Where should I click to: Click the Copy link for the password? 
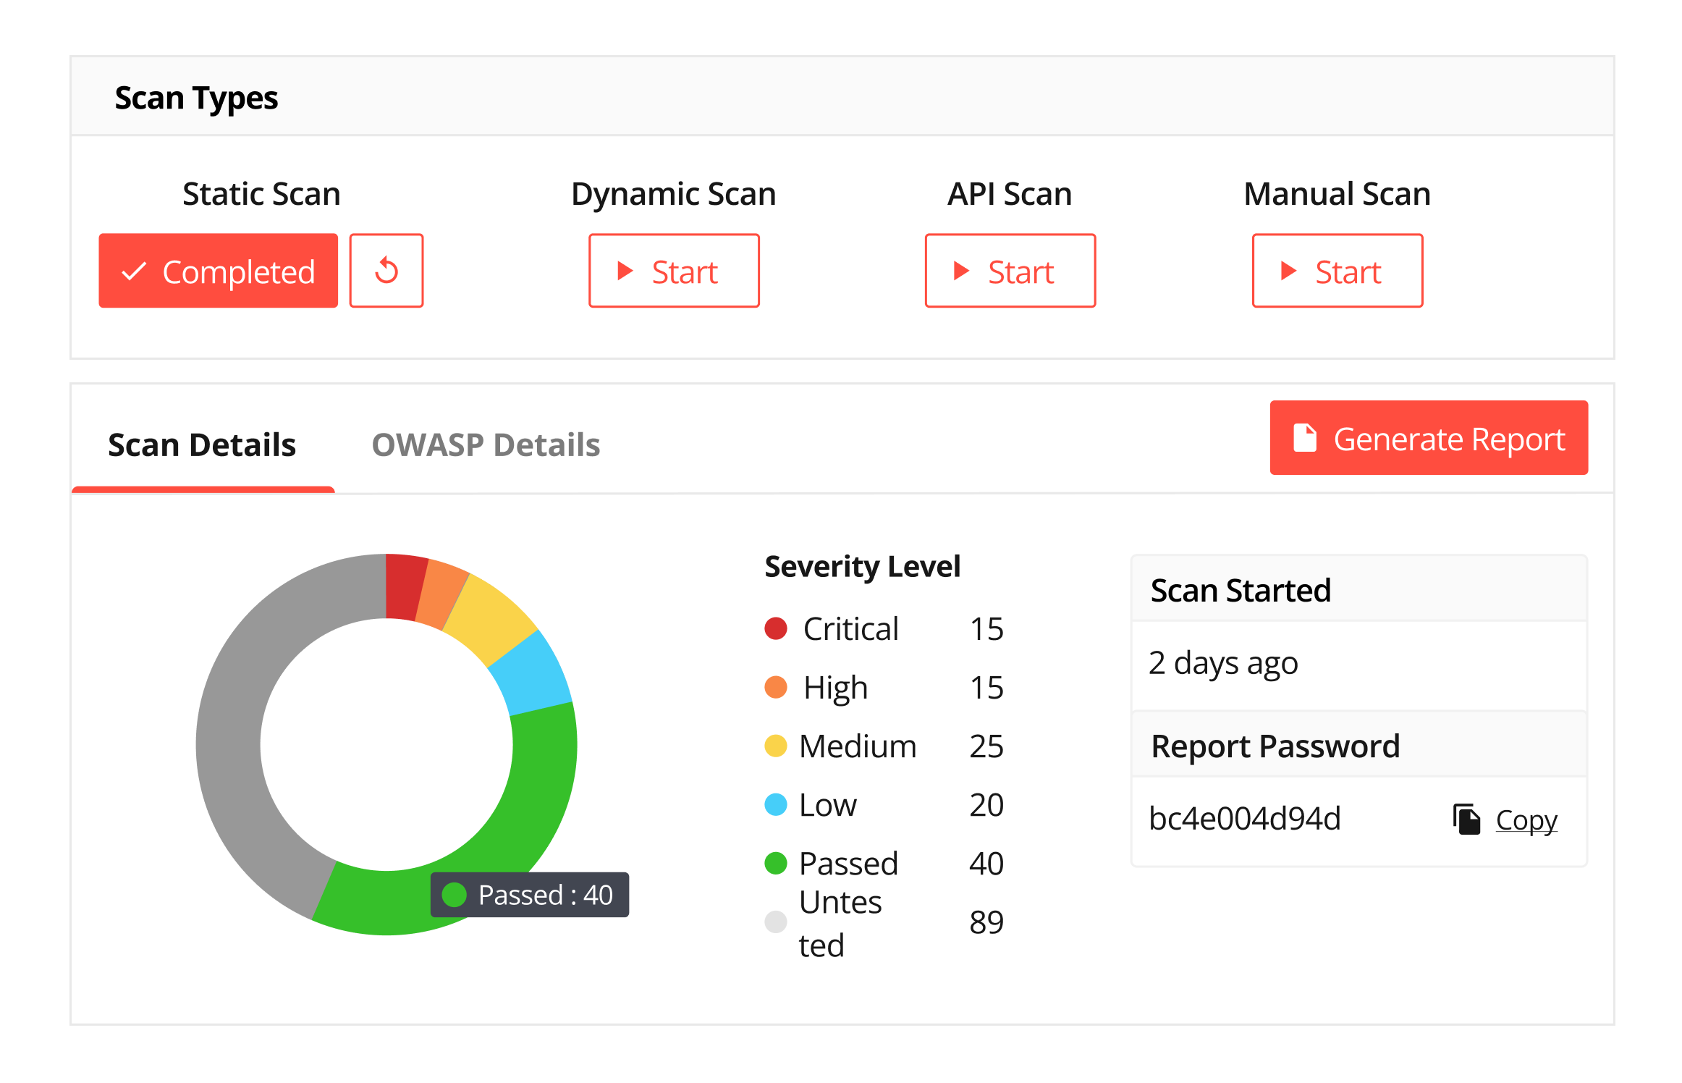1525,819
